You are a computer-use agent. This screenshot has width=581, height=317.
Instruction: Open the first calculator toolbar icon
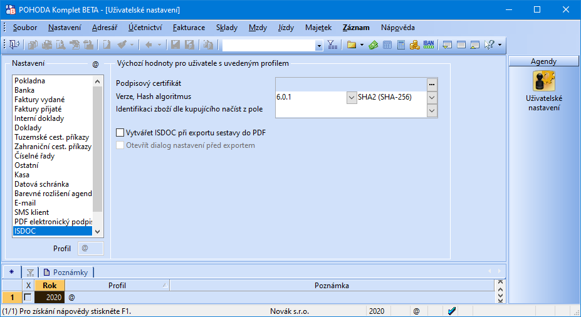tap(387, 45)
